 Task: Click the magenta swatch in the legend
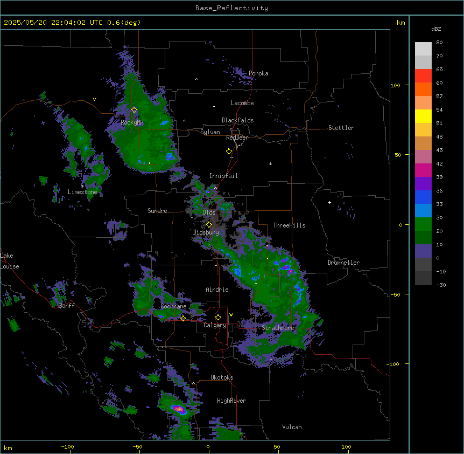click(423, 170)
